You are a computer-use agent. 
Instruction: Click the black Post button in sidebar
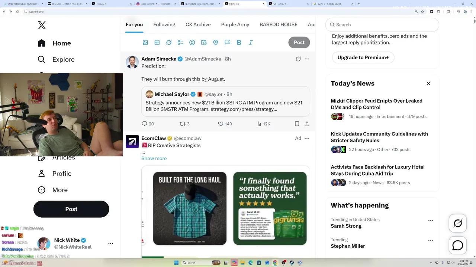tap(71, 209)
